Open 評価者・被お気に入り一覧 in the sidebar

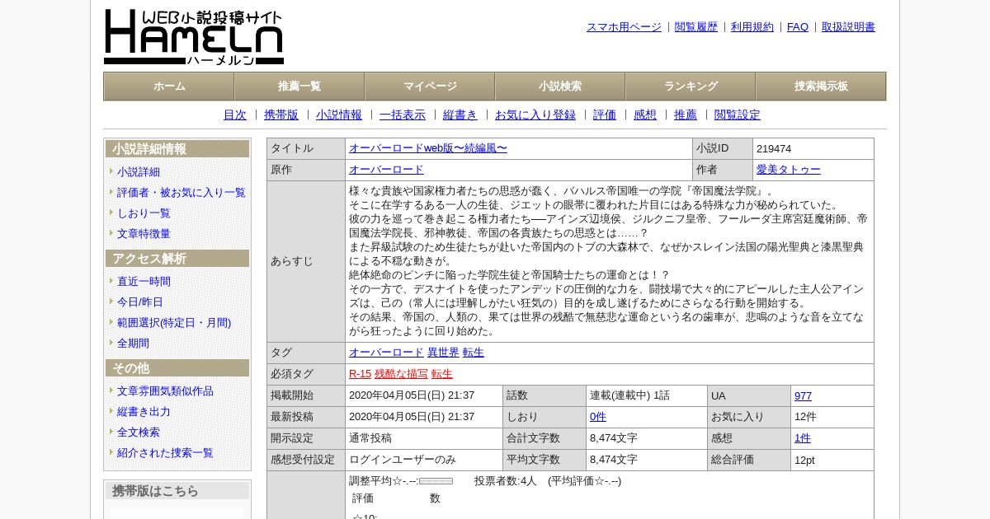(x=181, y=193)
